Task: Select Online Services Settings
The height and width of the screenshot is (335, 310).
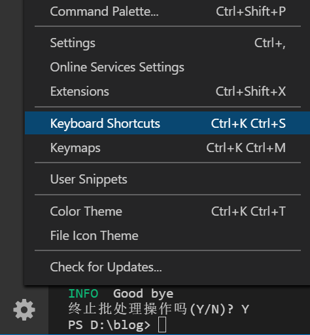Action: pos(167,67)
